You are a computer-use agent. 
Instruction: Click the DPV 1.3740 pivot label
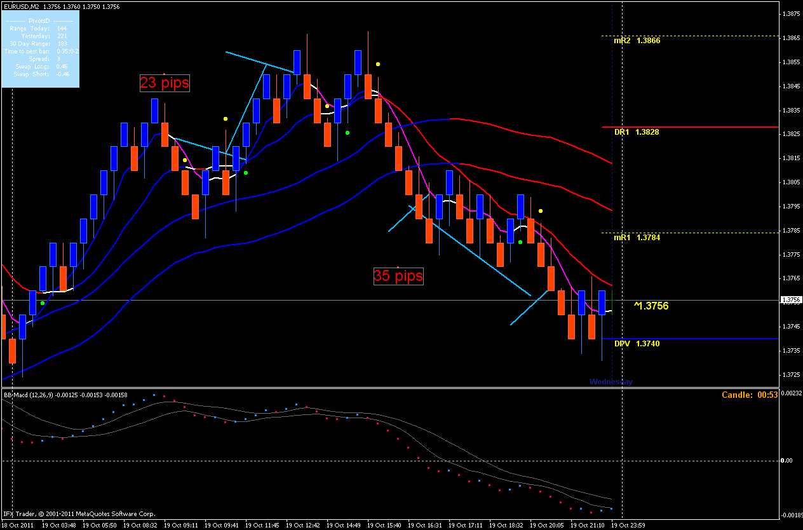[x=637, y=344]
